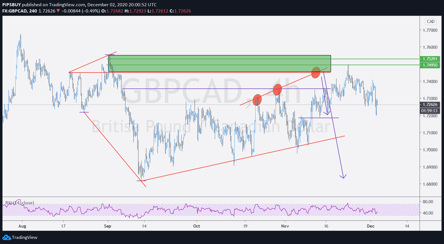Click the 16 date label on the time axis
This screenshot has width=444, height=244.
[326, 226]
